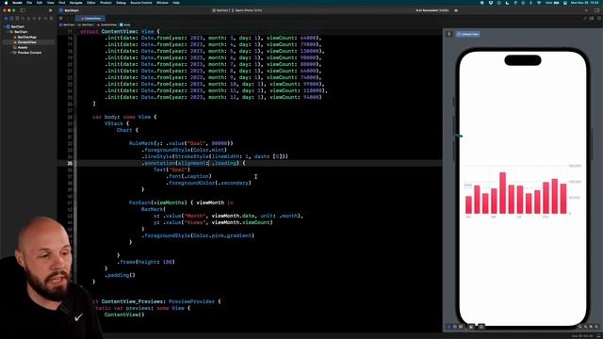Open body symbol in jump bar
The image size is (603, 339).
125,24
